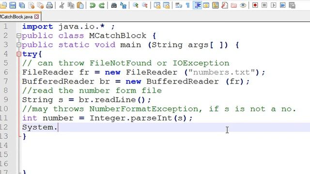
Task: Toggle the Indent Guide icon
Action: (x=197, y=5)
